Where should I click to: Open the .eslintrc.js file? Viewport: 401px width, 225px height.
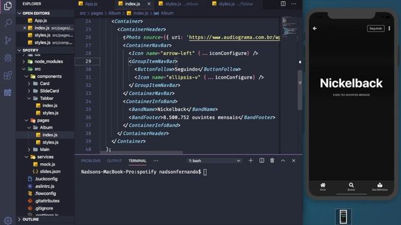pos(44,186)
